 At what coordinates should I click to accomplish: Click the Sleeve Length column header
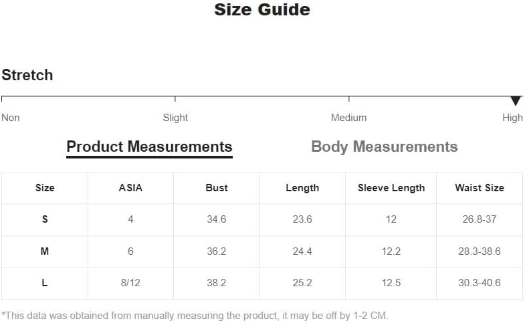click(391, 188)
